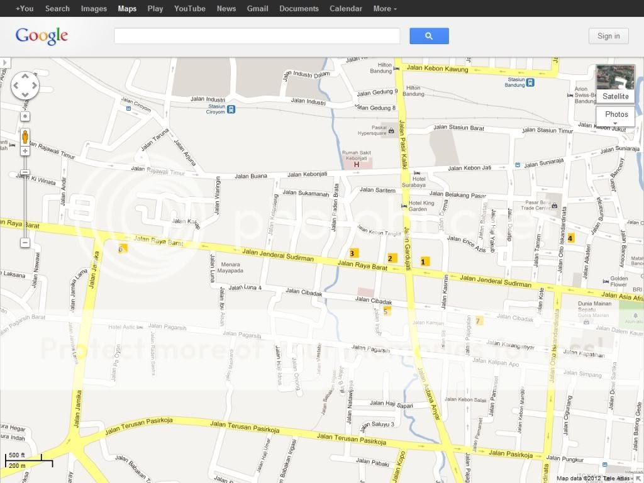Click the Jalan Pasir Kaliki road label
644x483 pixels.
click(x=403, y=145)
